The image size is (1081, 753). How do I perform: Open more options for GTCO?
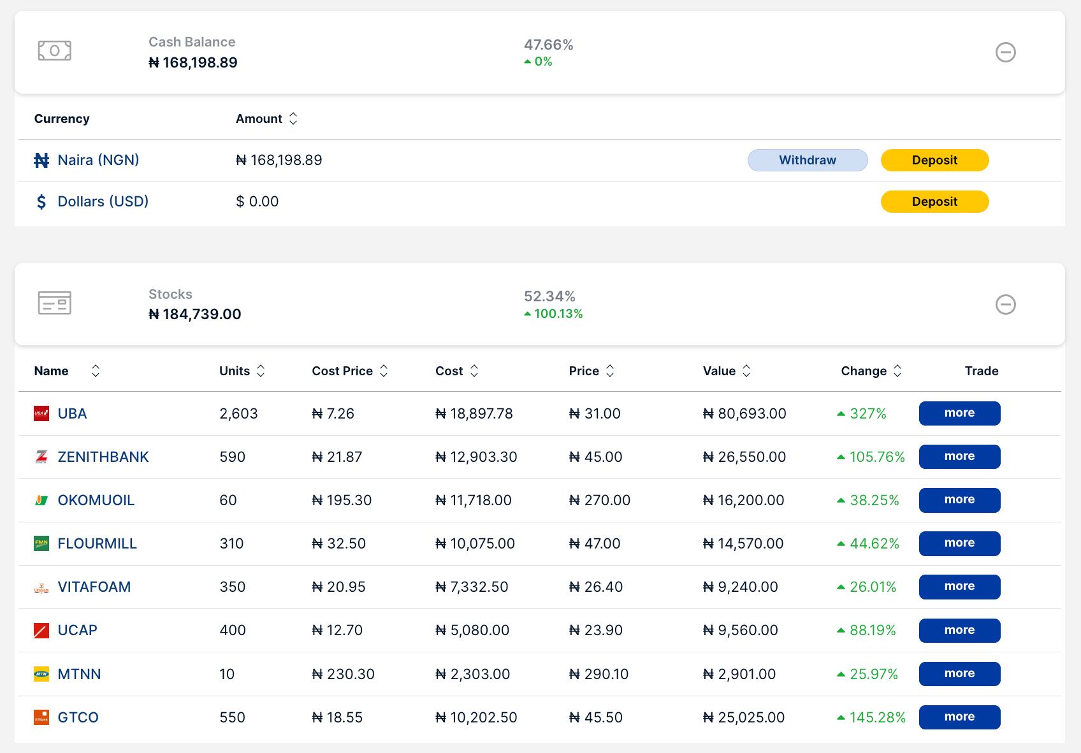point(959,717)
